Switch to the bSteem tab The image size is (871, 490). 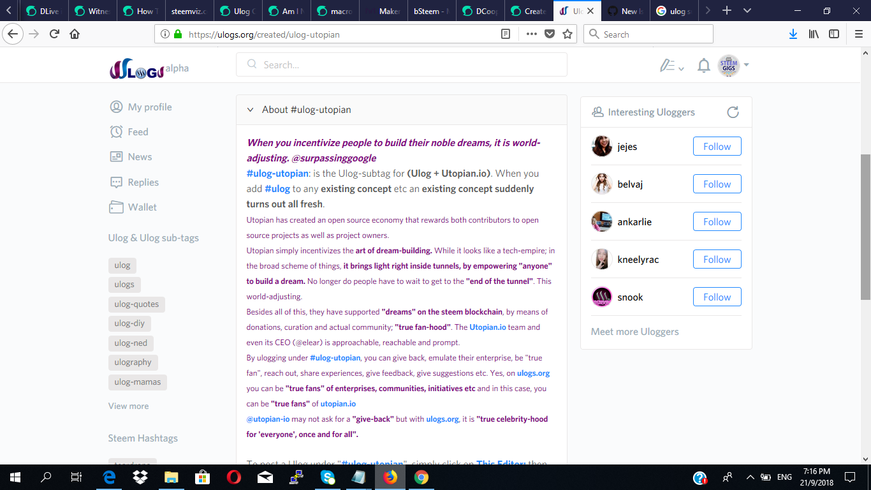tap(430, 11)
